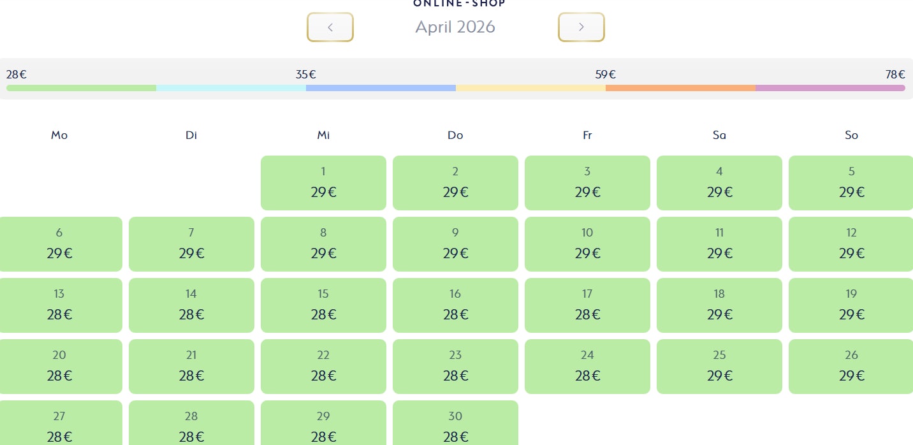Pick April 3 Friday date tile
This screenshot has height=445, width=913.
tap(587, 183)
